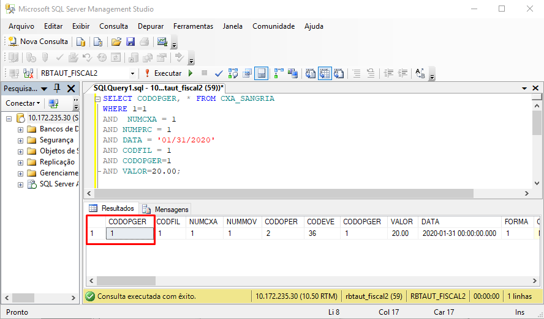
Task: Open the Ajuda menu
Action: click(314, 26)
